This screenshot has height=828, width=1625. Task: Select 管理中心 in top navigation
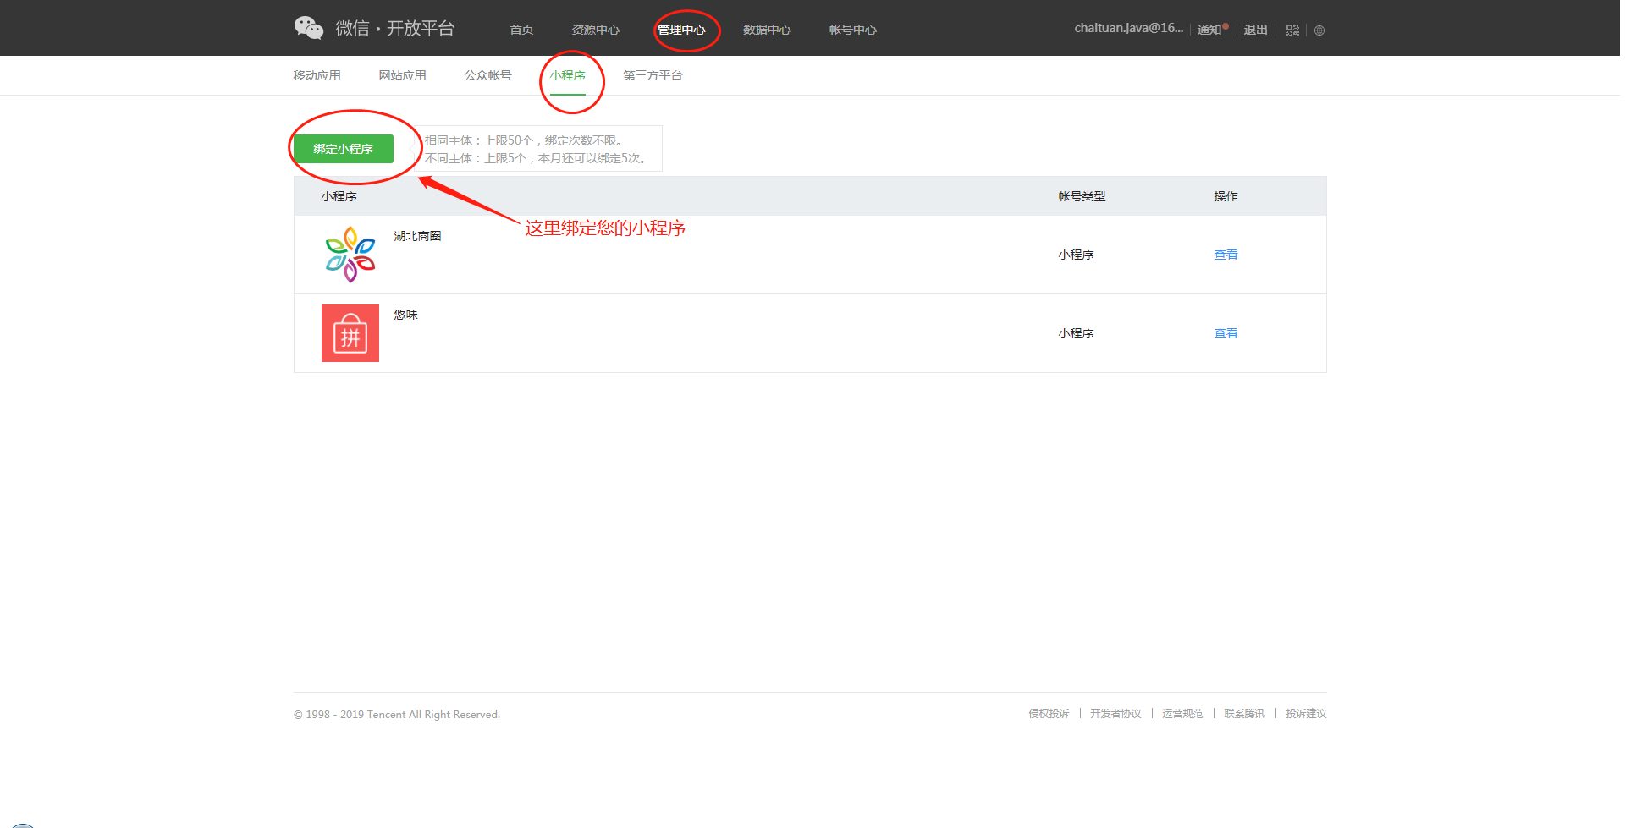pos(681,30)
